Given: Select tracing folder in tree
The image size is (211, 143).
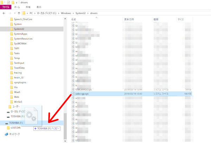Looking at the screenshot, I should 18,73.
